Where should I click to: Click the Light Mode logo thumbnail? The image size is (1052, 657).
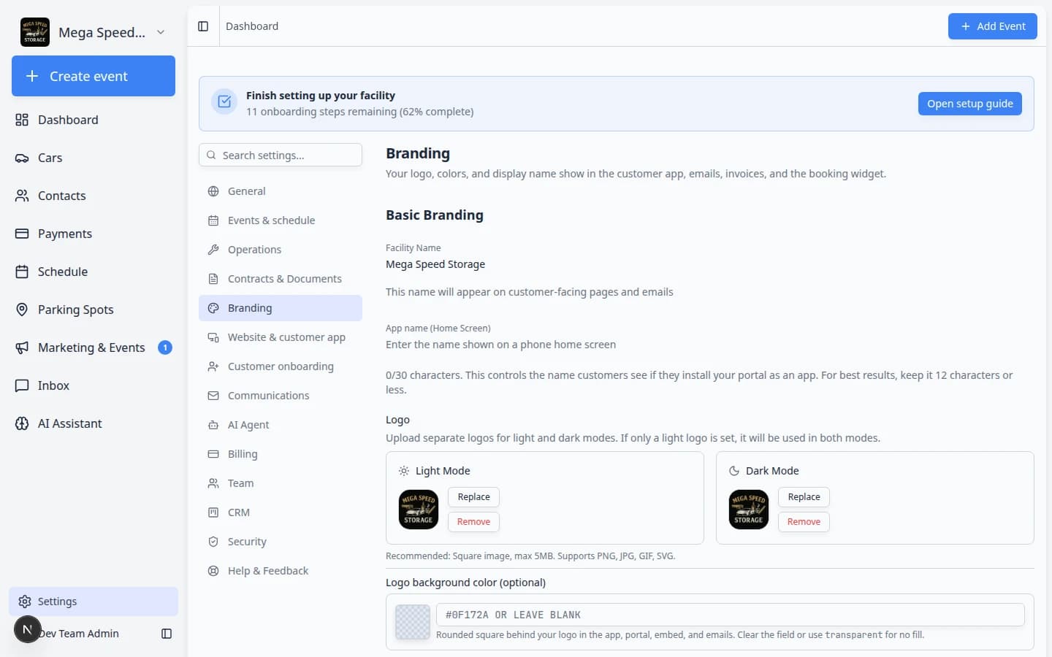coord(419,510)
